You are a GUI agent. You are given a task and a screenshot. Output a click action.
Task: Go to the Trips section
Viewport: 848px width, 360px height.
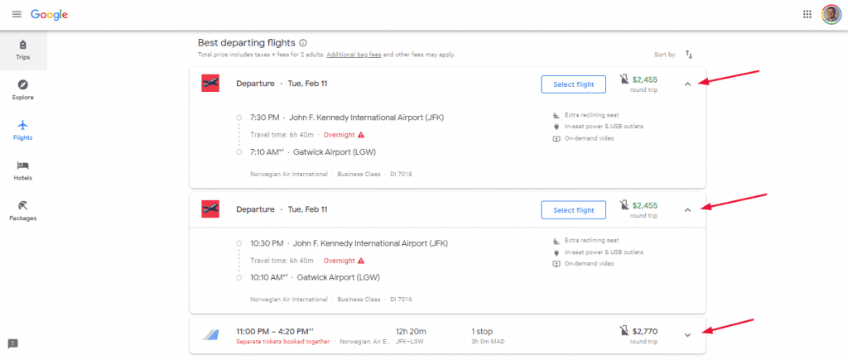(23, 50)
